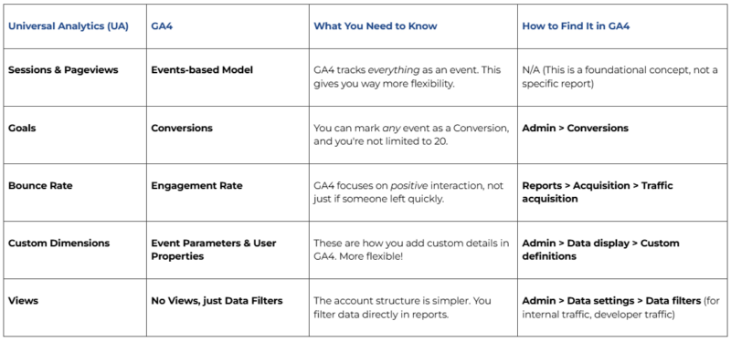This screenshot has height=342, width=731.
Task: Select the Sessions & Pageviews cell
Action: 63,70
